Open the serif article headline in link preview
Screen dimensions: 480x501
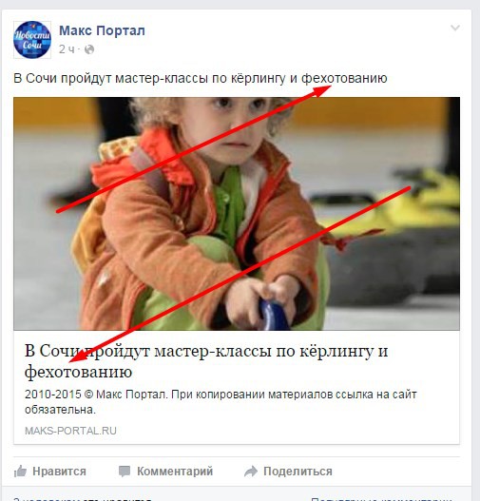[206, 361]
